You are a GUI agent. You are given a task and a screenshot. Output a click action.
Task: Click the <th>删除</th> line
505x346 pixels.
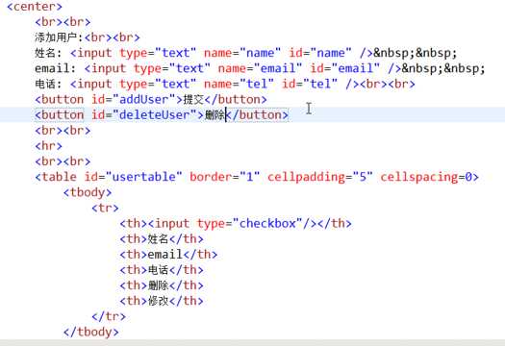tap(162, 285)
